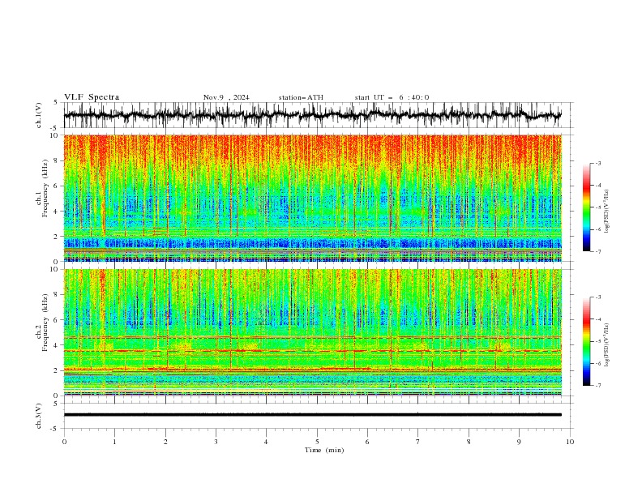The width and height of the screenshot is (642, 496).
Task: Click time axis tick label "0"
Action: coord(64,442)
